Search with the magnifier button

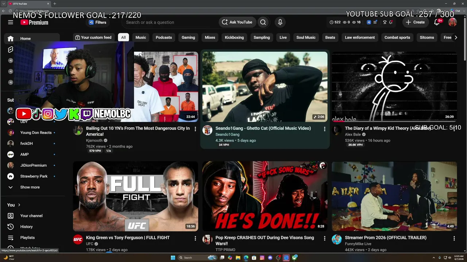point(263,22)
